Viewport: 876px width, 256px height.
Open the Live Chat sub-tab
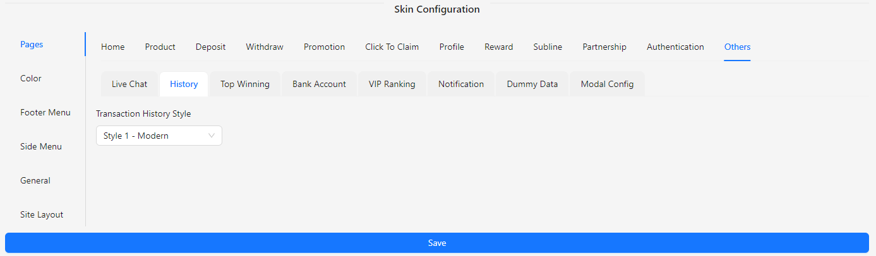coord(129,84)
